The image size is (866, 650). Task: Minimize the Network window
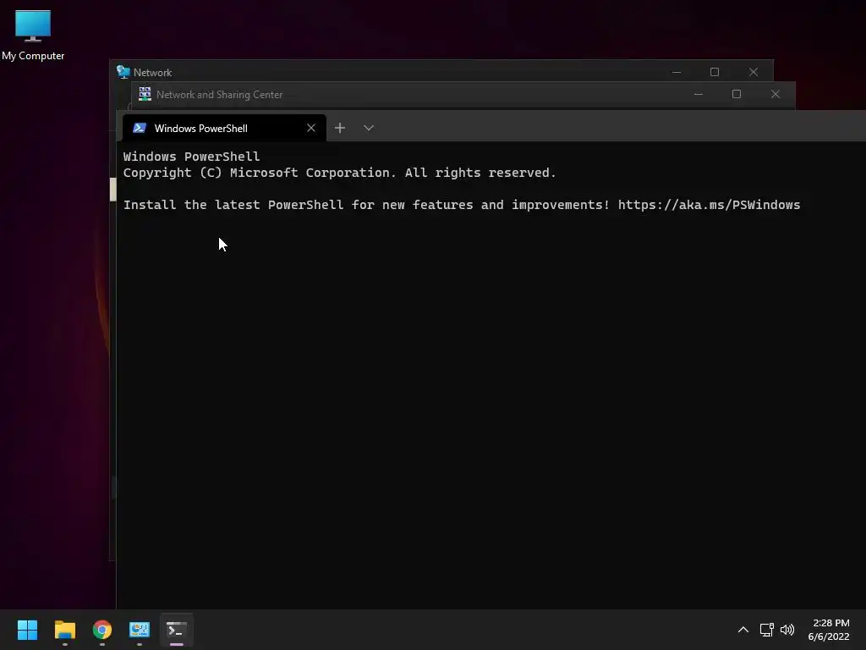click(677, 73)
